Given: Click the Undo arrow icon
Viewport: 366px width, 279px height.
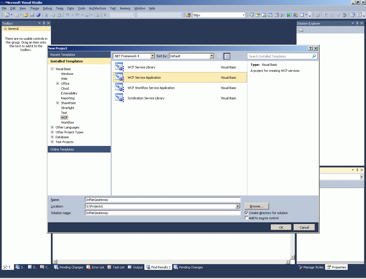Looking at the screenshot, I should (x=67, y=15).
